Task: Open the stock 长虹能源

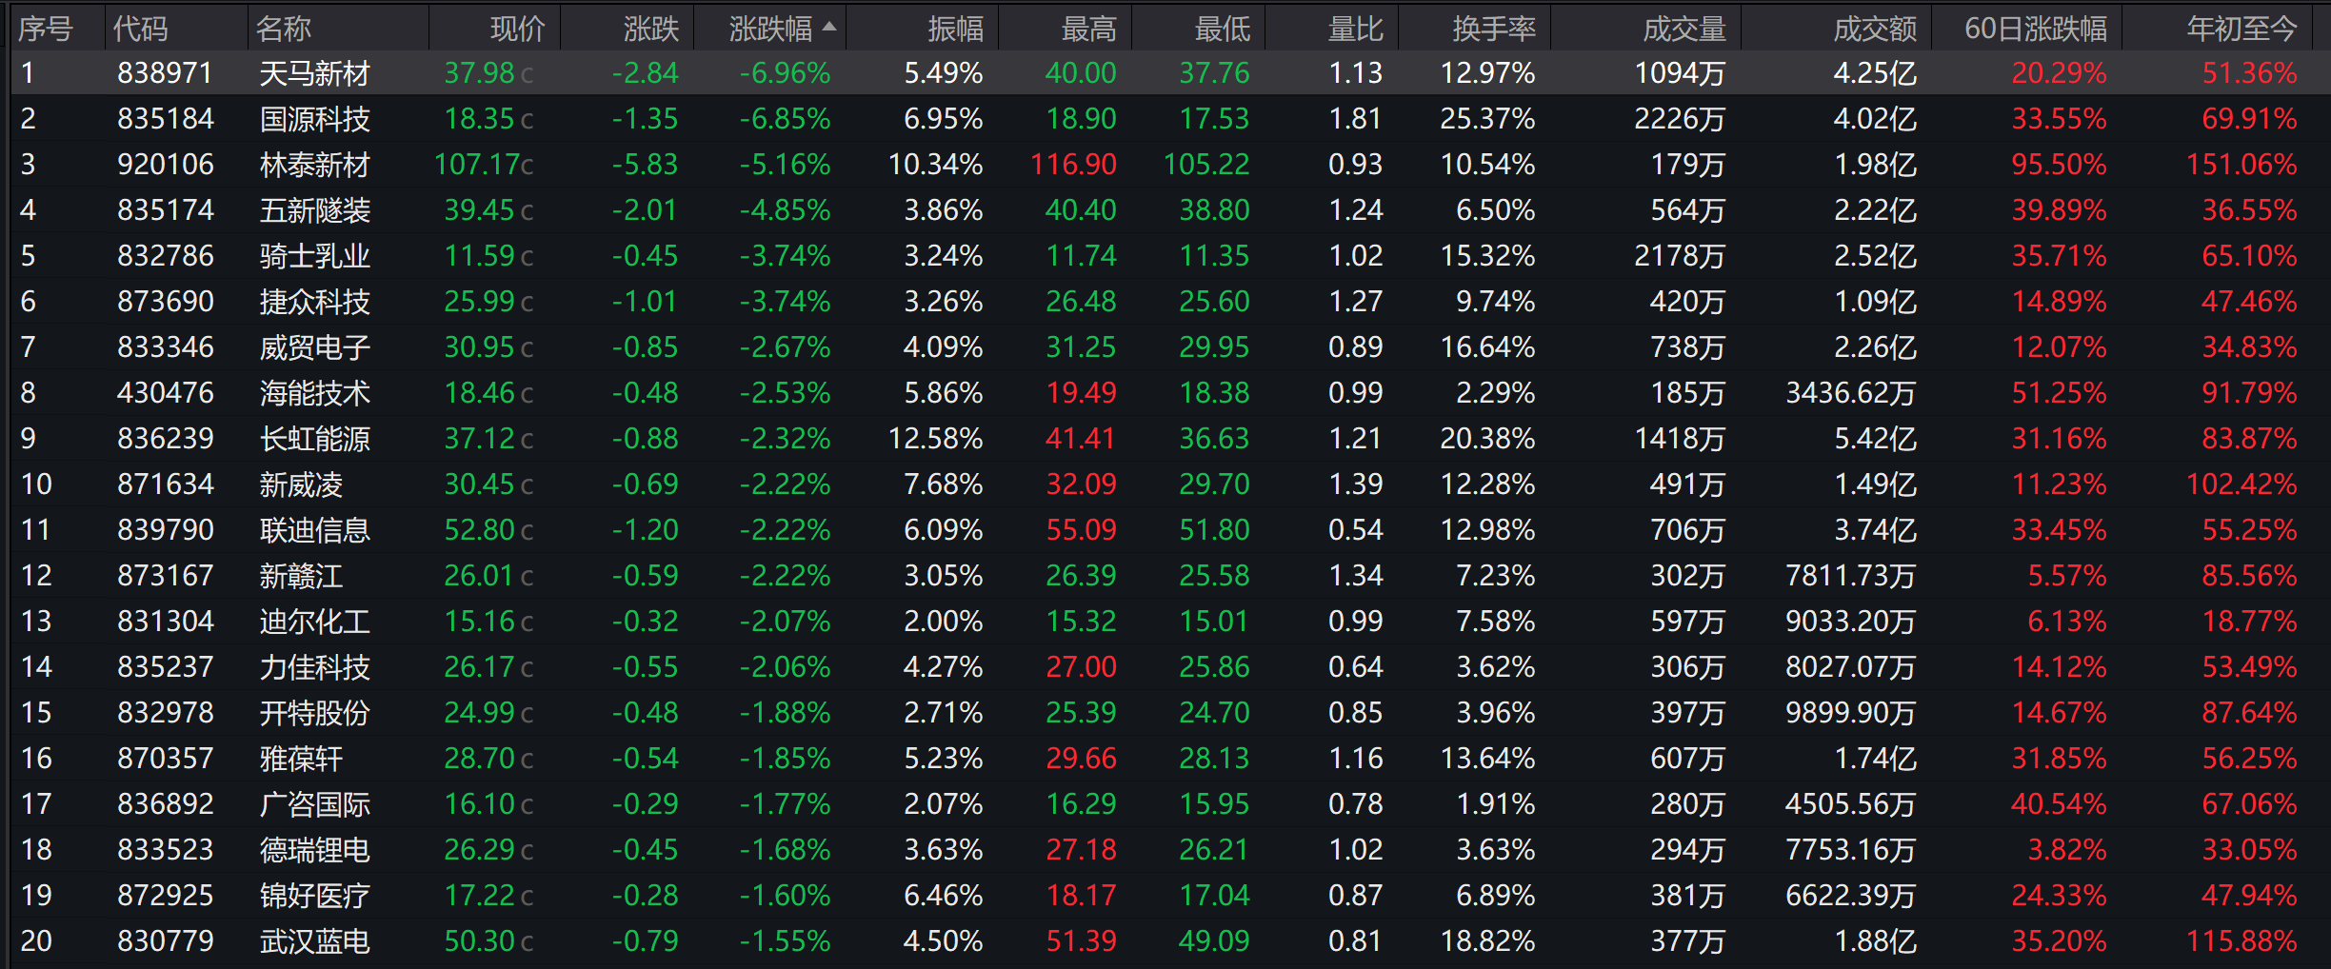Action: tap(314, 439)
